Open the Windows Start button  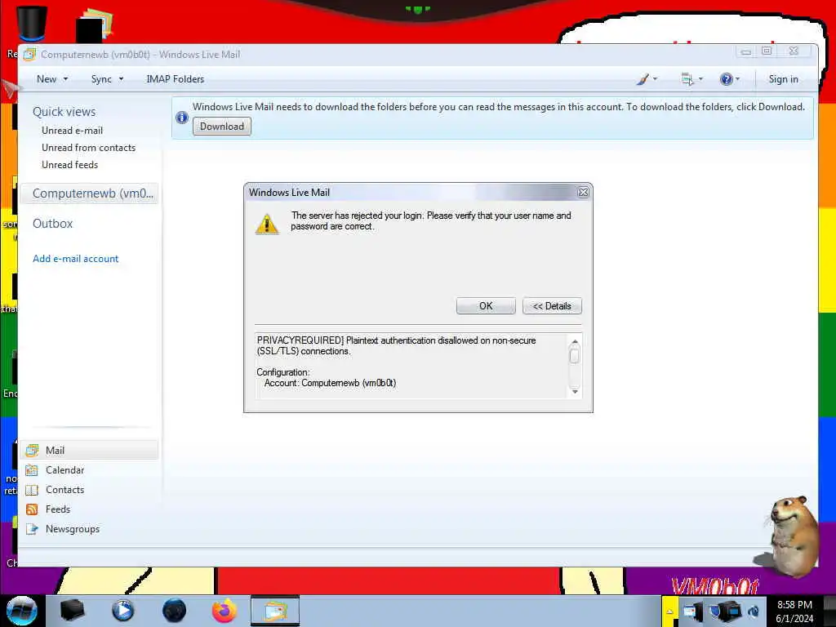22,611
